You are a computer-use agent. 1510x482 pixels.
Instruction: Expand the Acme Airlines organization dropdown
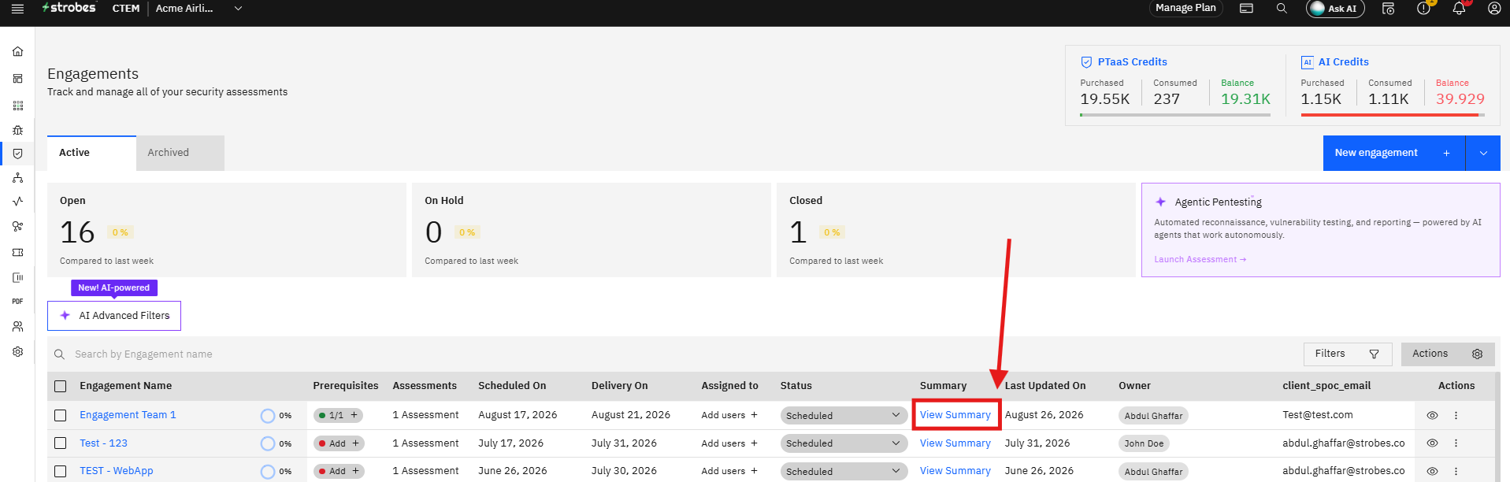point(238,9)
